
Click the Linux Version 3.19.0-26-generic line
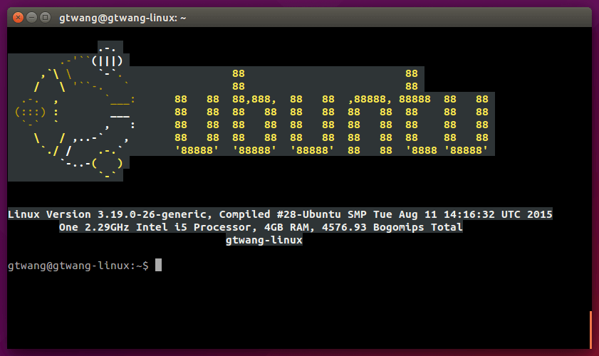pyautogui.click(x=111, y=214)
